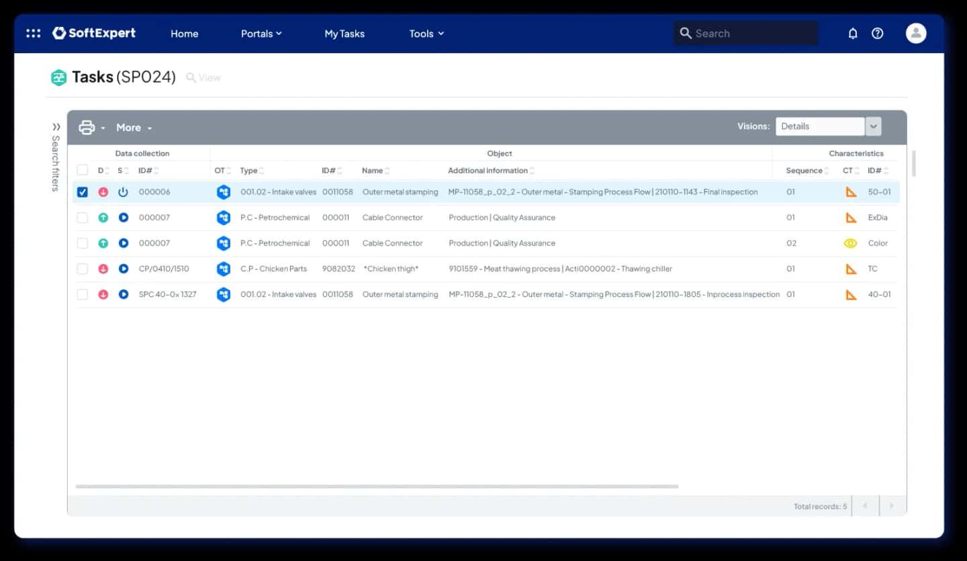The image size is (967, 561).
Task: Click the eye characteristic icon in Color row
Action: [x=851, y=243]
